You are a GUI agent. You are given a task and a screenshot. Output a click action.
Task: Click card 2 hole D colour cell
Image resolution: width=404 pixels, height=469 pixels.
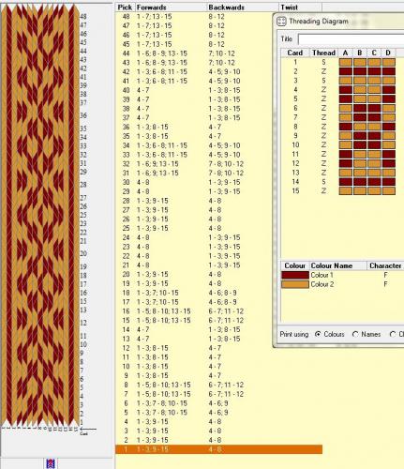coord(389,71)
